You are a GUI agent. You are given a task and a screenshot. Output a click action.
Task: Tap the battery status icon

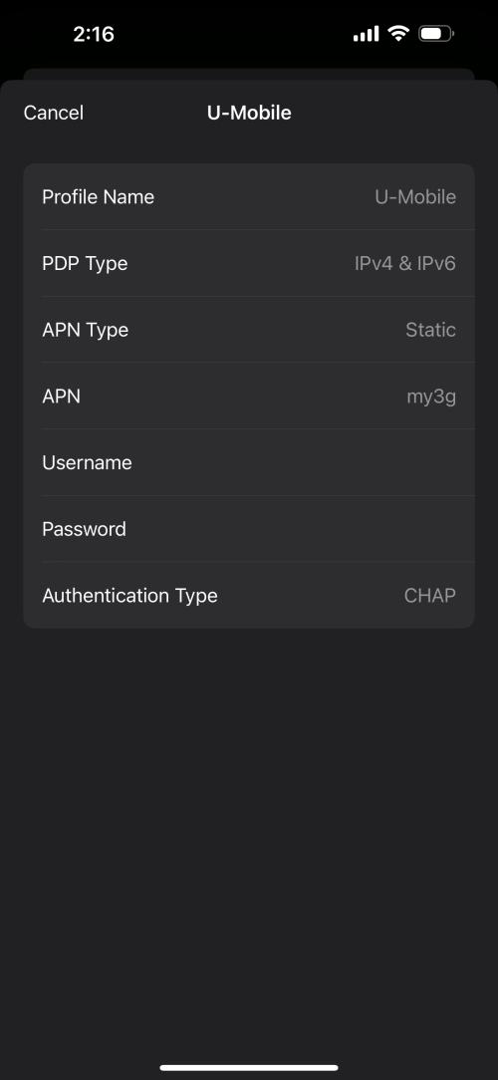(x=436, y=33)
